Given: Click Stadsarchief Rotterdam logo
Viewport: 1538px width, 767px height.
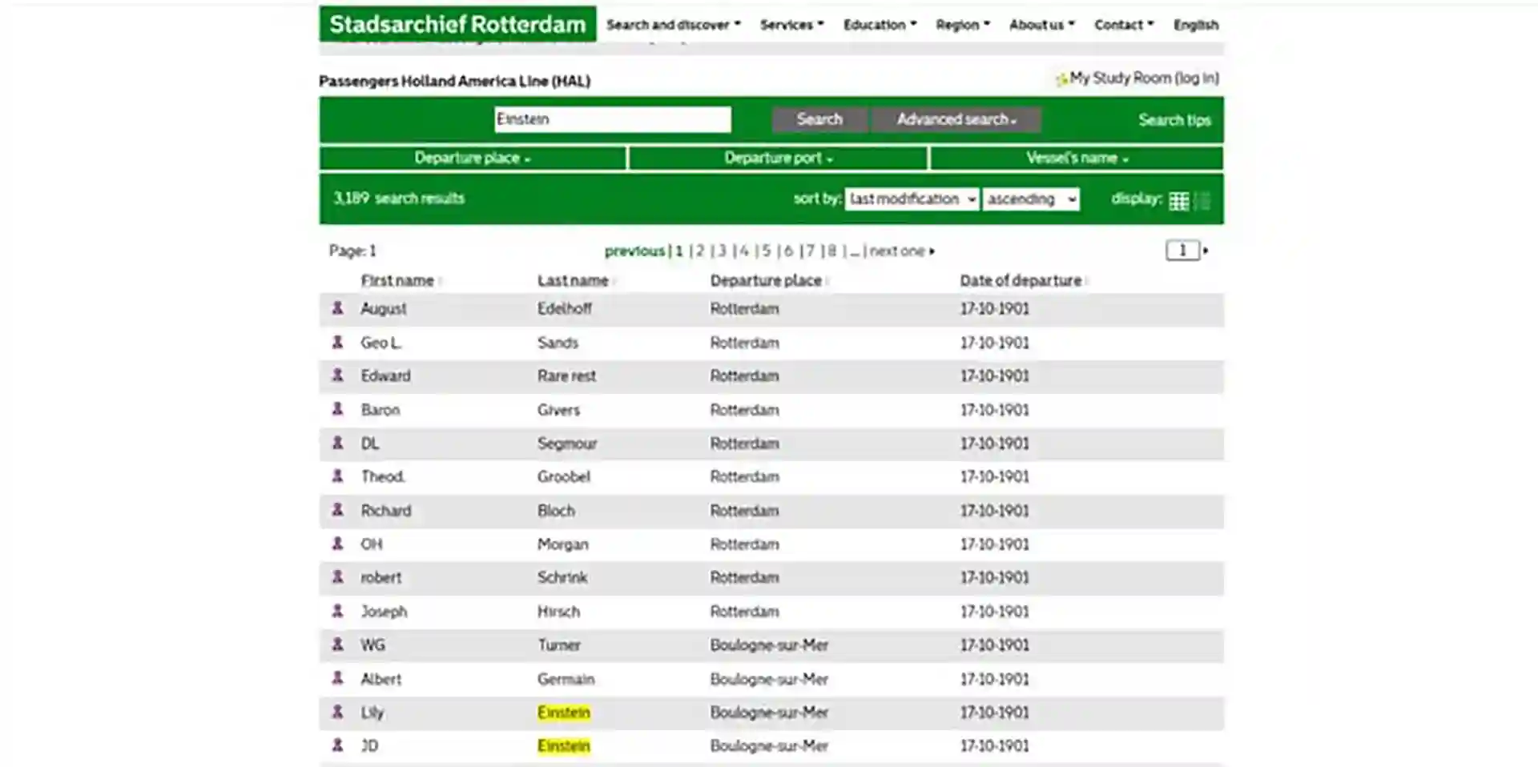Looking at the screenshot, I should point(457,24).
